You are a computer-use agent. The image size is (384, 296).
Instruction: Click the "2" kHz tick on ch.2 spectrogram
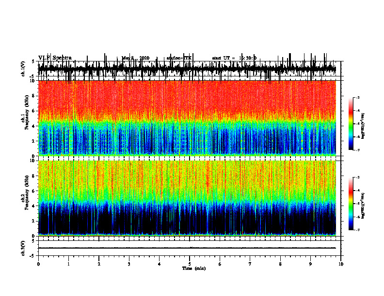point(33,221)
